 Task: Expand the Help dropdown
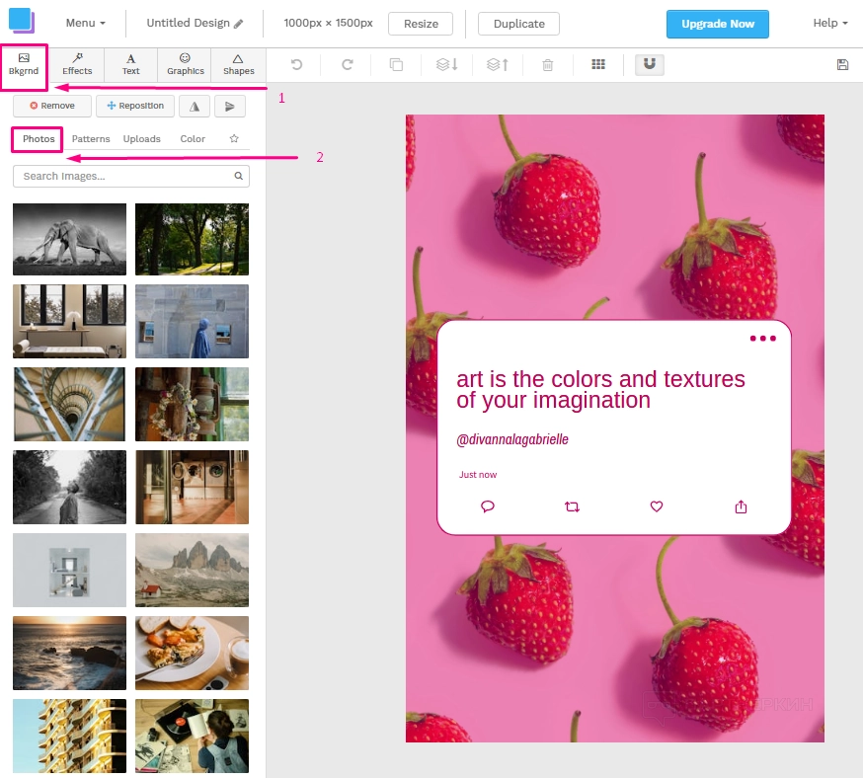[829, 23]
